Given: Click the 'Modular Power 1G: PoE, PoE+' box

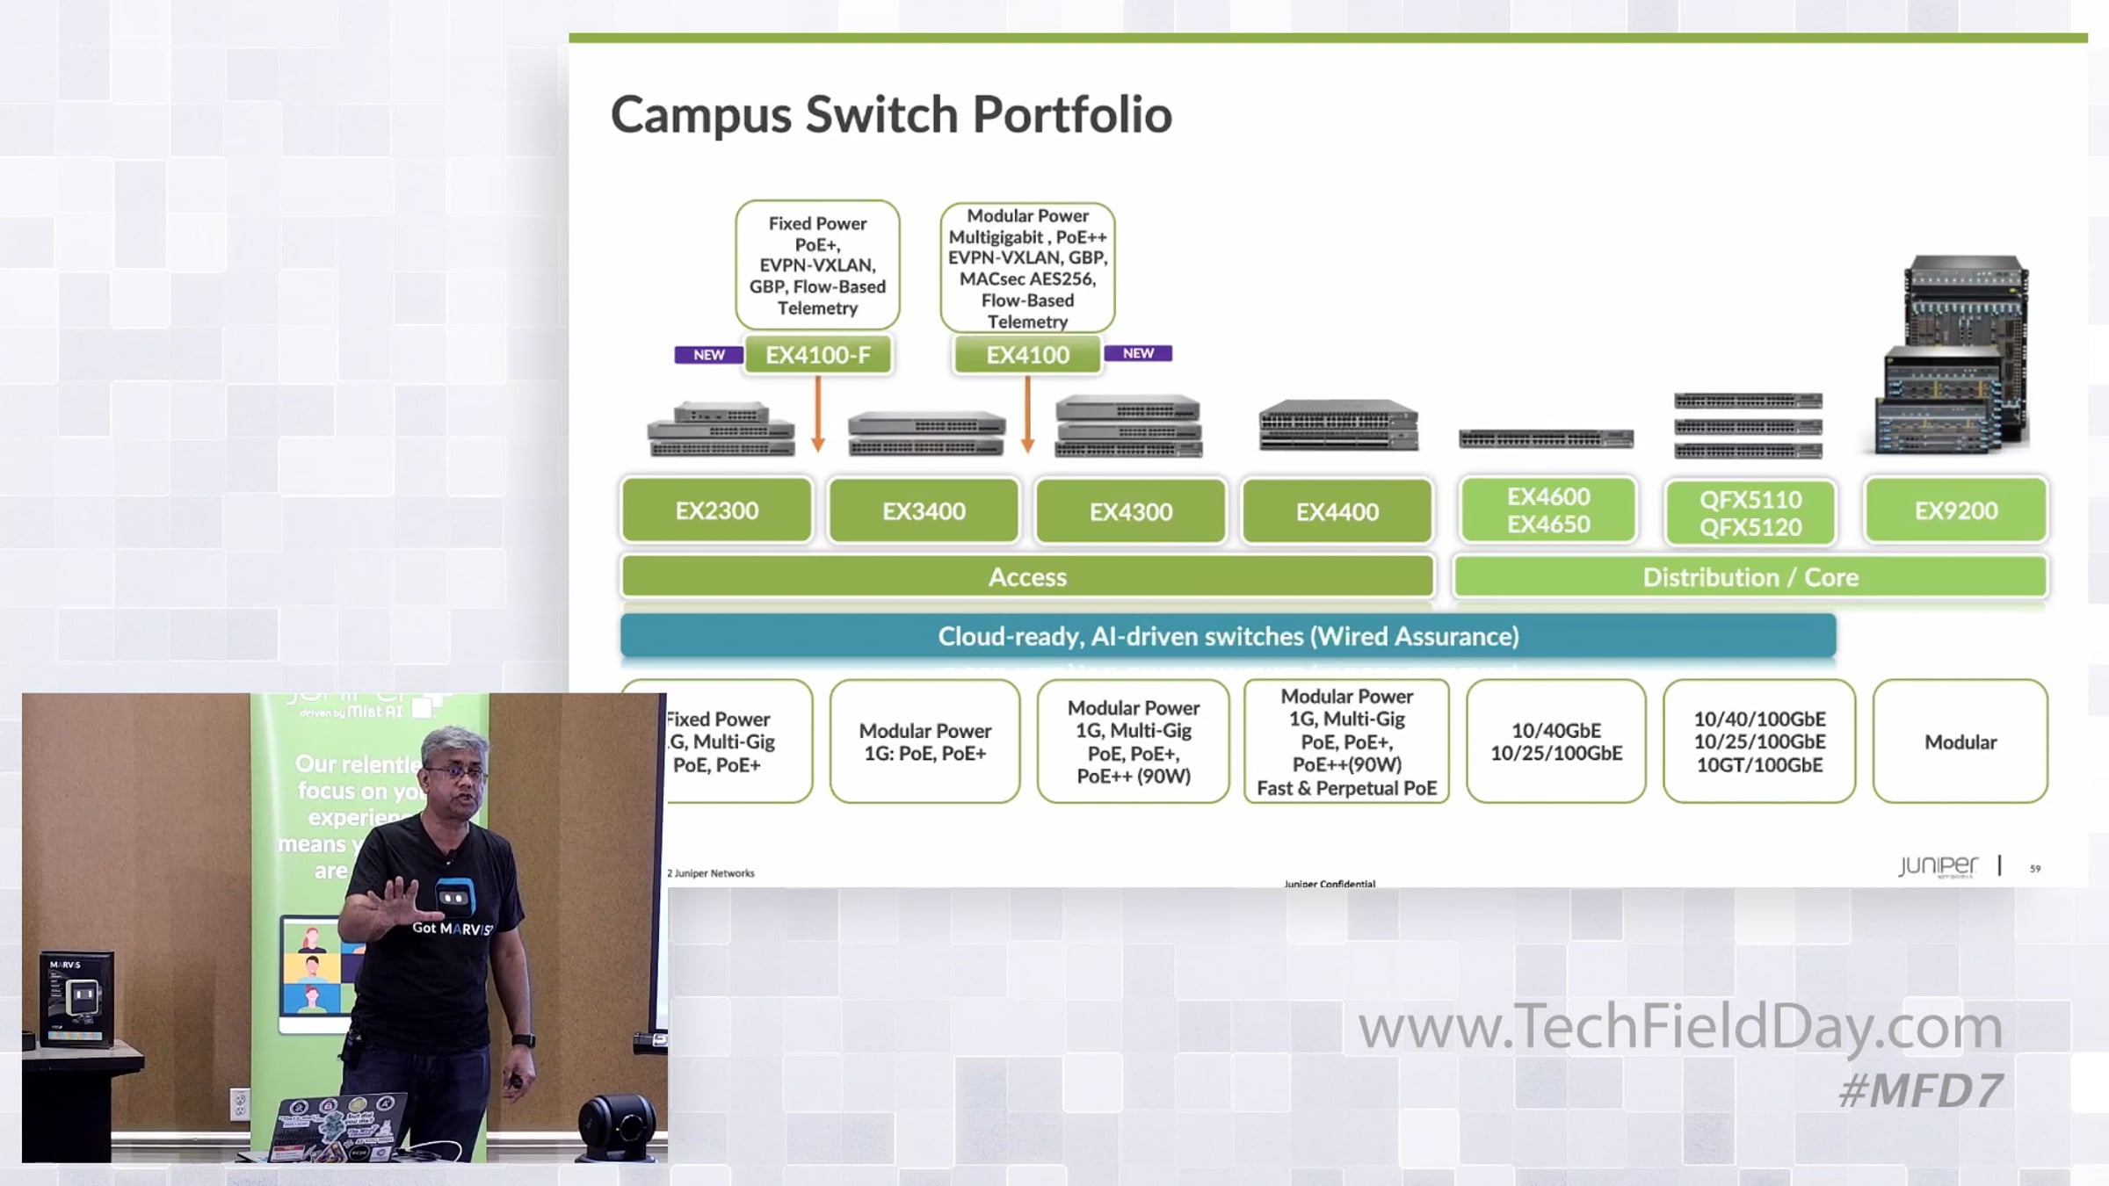Looking at the screenshot, I should point(924,741).
